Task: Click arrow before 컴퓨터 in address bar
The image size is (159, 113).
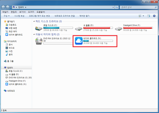Action: 16,7
